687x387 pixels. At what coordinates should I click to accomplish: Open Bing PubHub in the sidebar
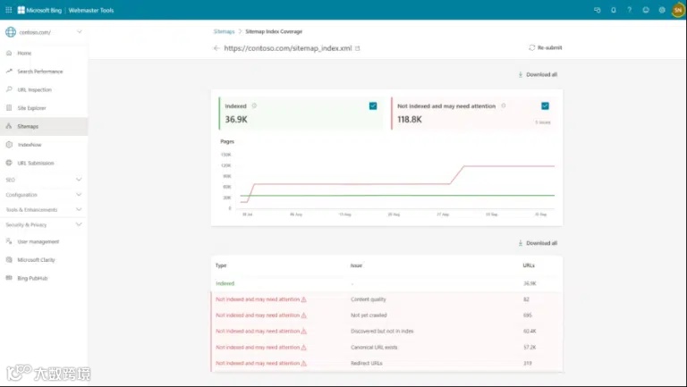pyautogui.click(x=44, y=279)
